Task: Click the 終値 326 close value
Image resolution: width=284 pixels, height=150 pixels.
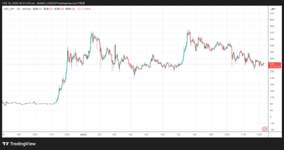Action: tap(70, 9)
